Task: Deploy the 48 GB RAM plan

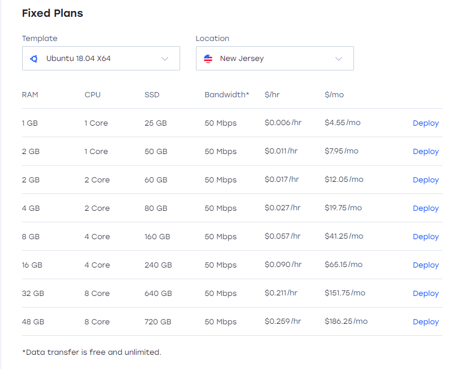Action: click(426, 322)
